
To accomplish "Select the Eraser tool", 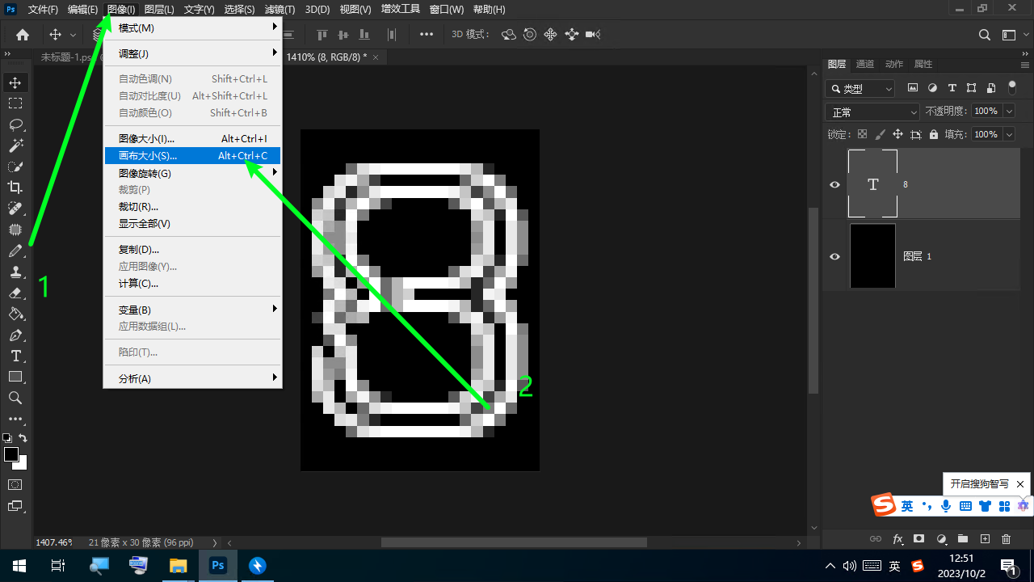I will coord(15,293).
